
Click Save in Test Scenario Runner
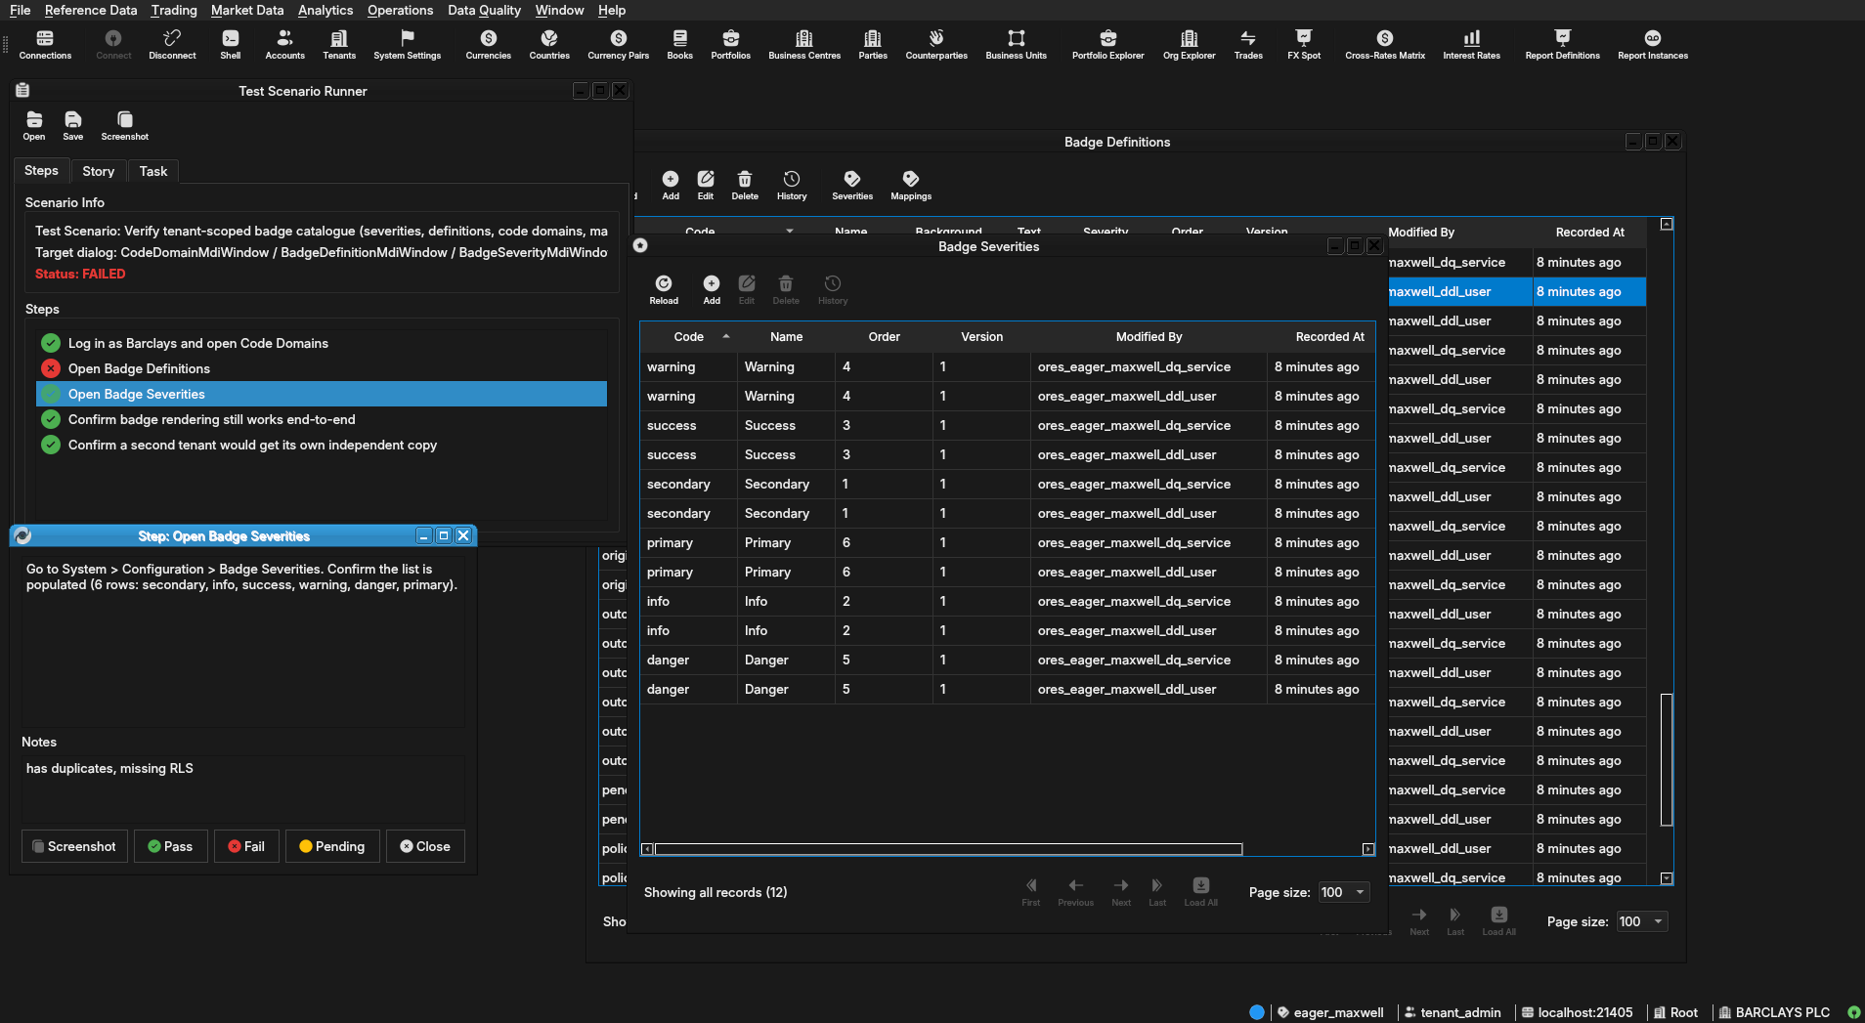[73, 125]
